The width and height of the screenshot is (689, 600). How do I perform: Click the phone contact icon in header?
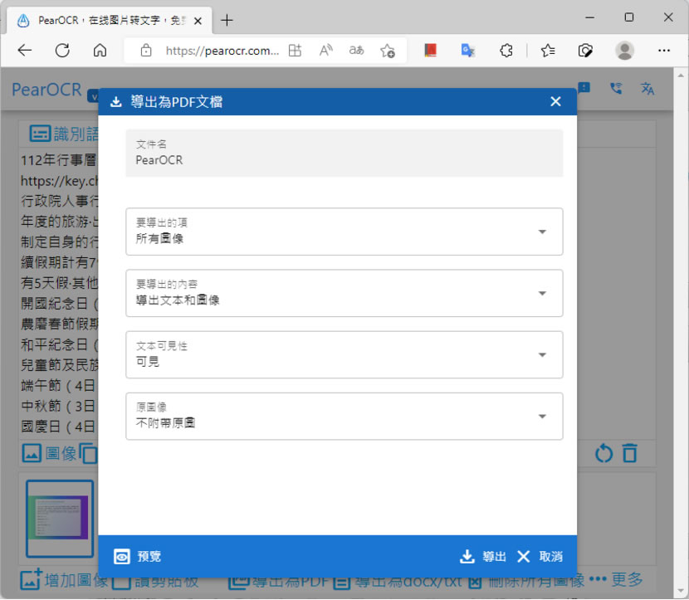click(x=616, y=88)
